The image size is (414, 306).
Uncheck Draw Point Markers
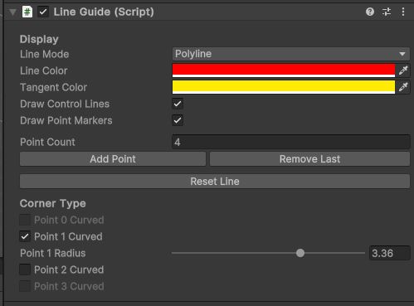tap(178, 120)
